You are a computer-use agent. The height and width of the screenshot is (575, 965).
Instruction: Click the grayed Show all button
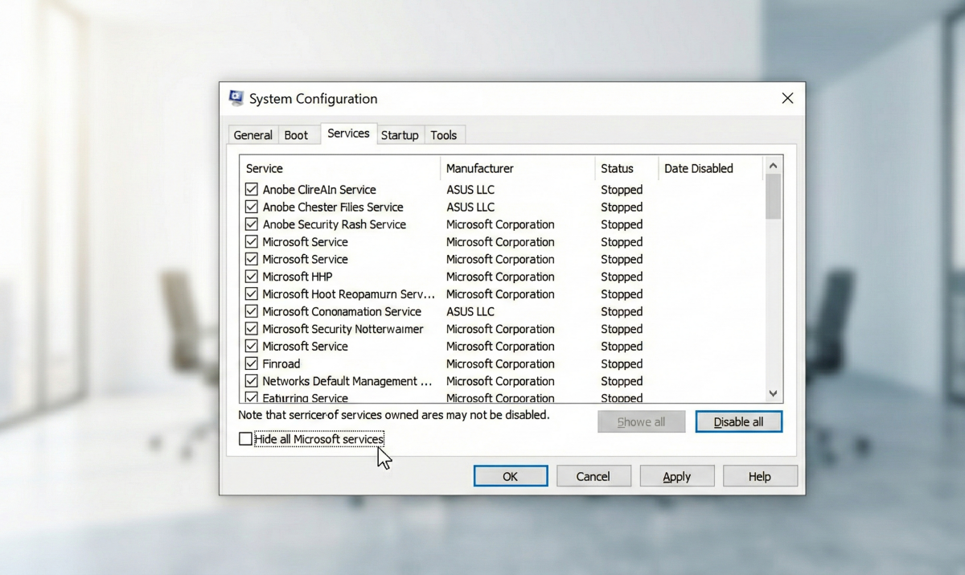641,421
